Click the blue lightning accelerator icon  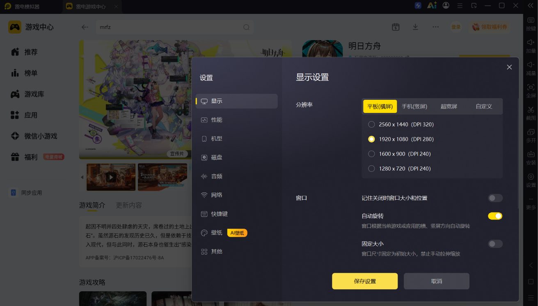[418, 6]
